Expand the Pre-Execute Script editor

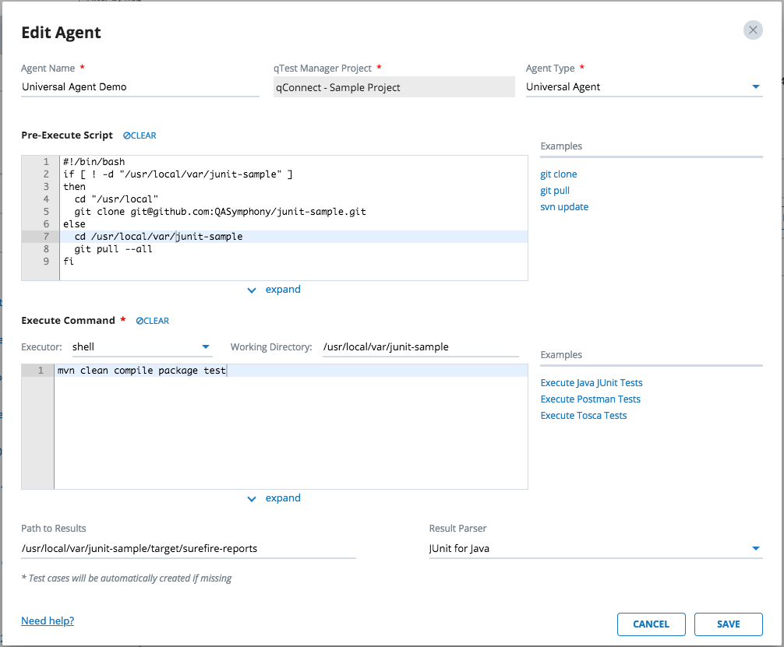click(274, 290)
